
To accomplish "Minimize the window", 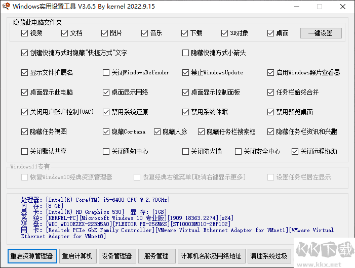I will pos(297,7).
